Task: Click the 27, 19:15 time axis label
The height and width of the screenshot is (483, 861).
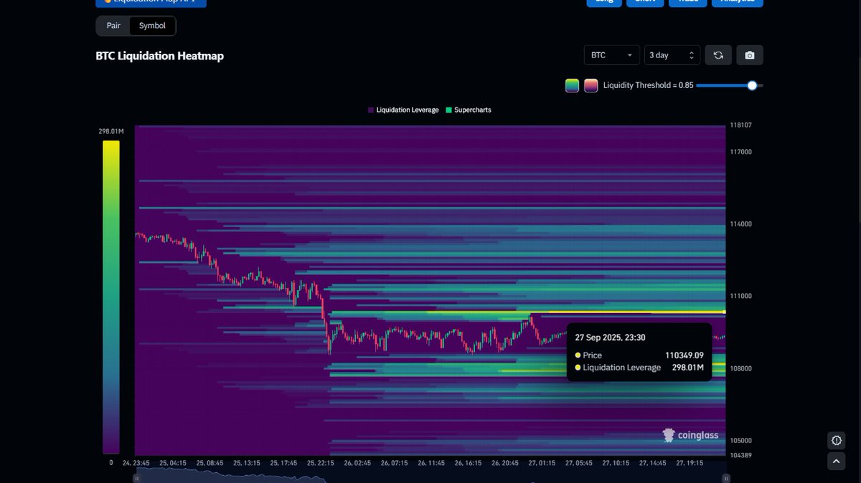Action: tap(689, 463)
